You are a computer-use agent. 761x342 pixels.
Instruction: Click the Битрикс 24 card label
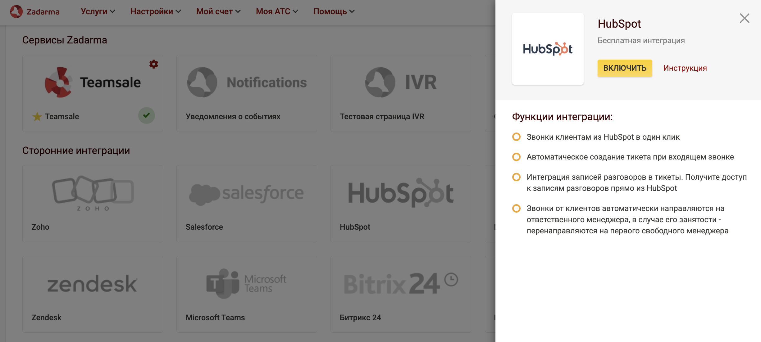tap(360, 317)
